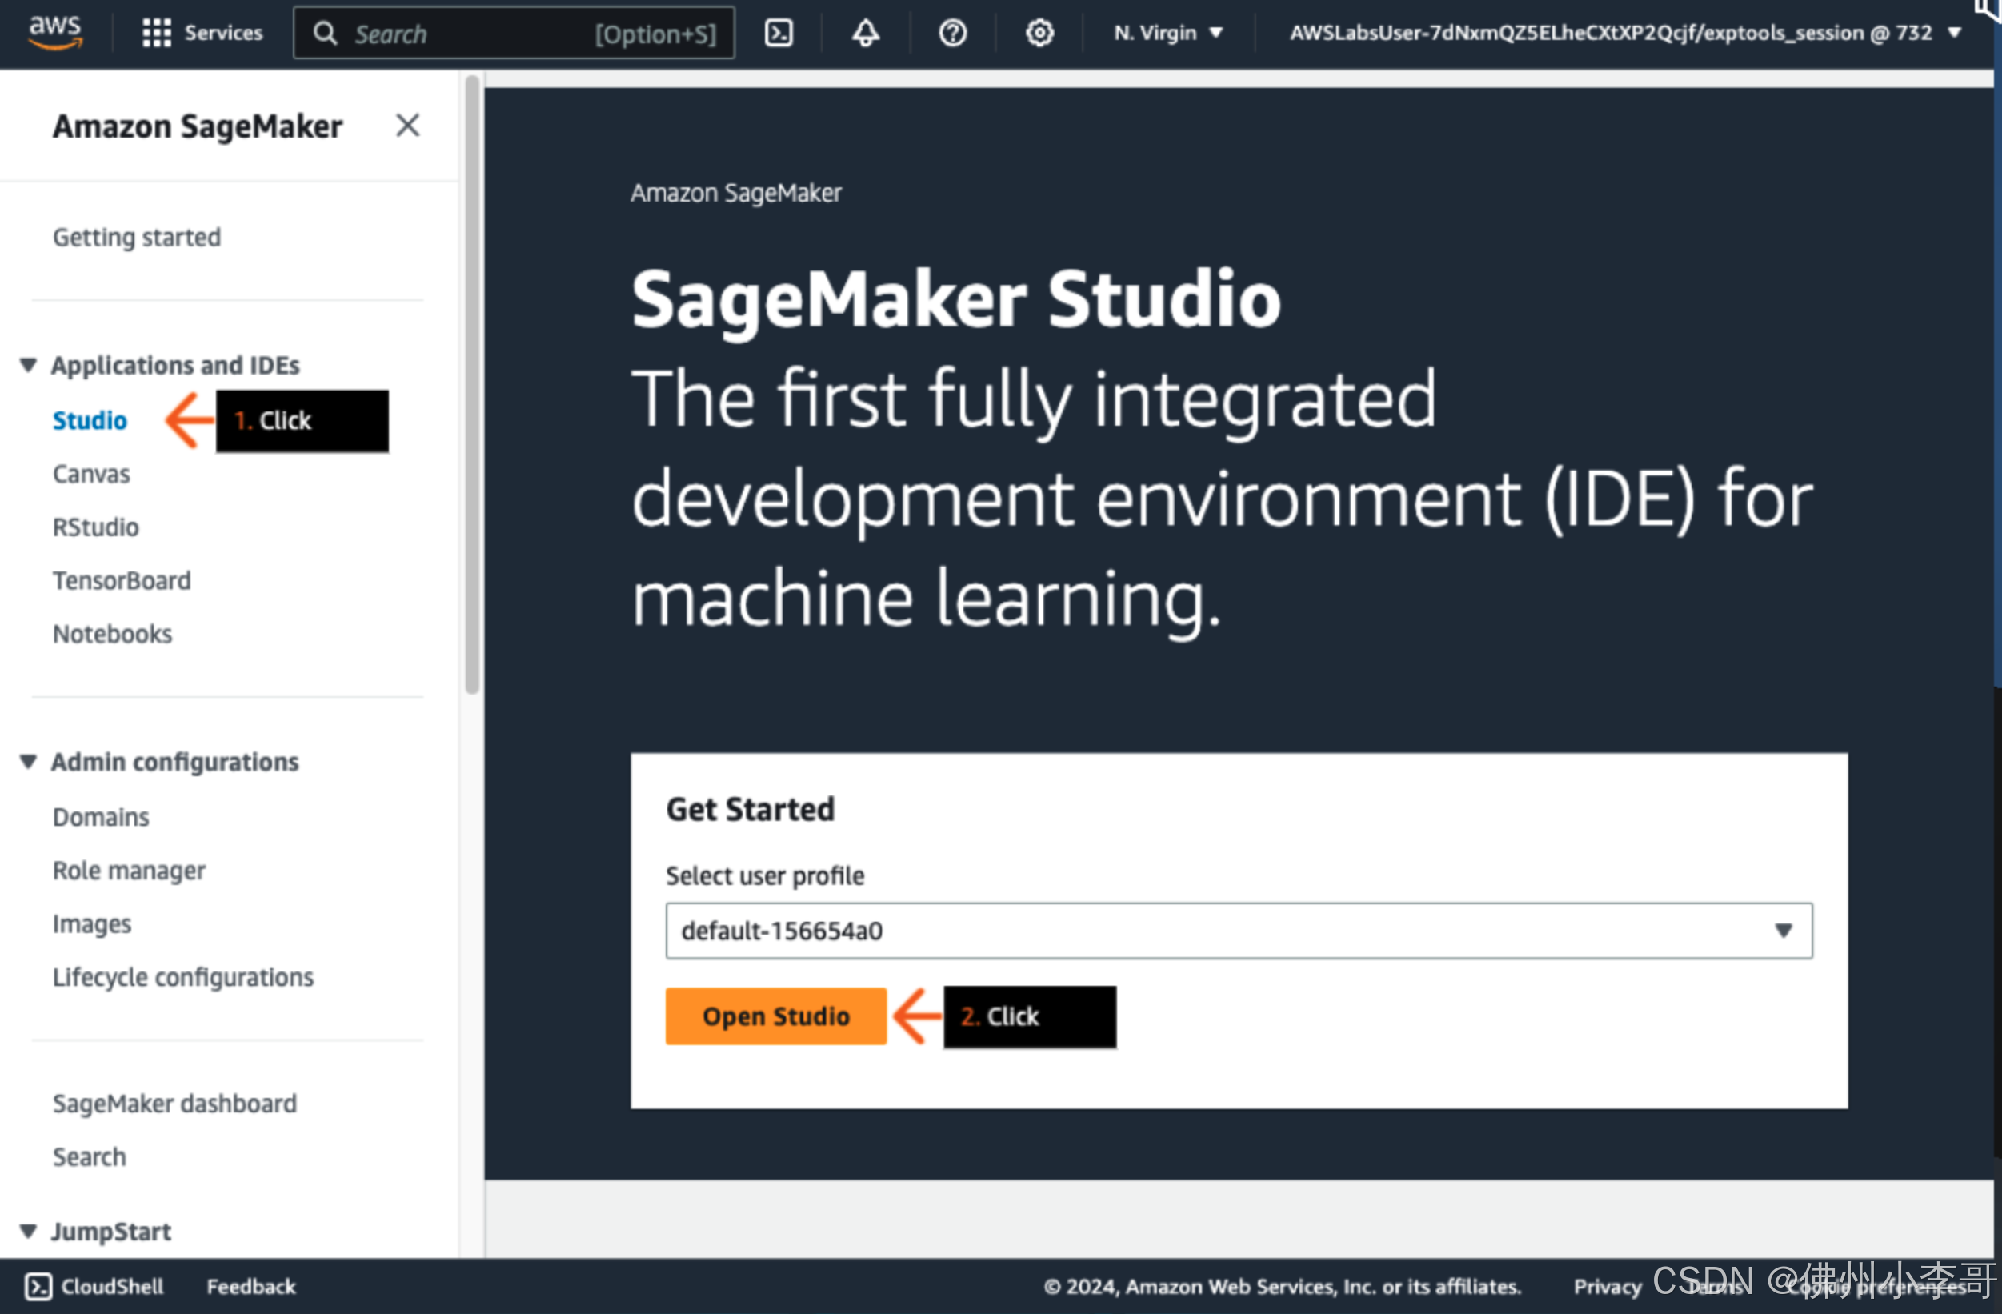Viewport: 2002px width, 1314px height.
Task: Open the help question mark icon
Action: pos(952,33)
